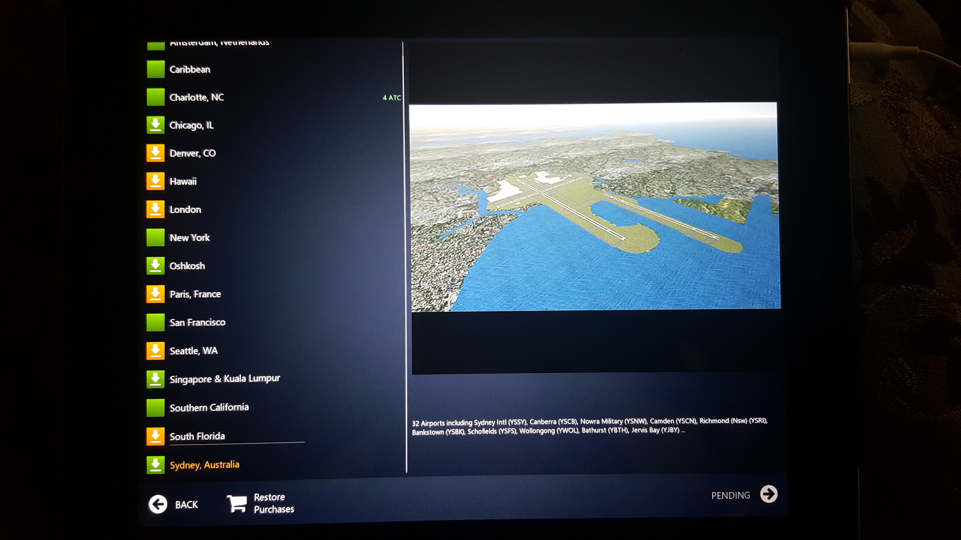The image size is (961, 540).
Task: Click the orange download icon for Denver, CO
Action: click(x=155, y=153)
